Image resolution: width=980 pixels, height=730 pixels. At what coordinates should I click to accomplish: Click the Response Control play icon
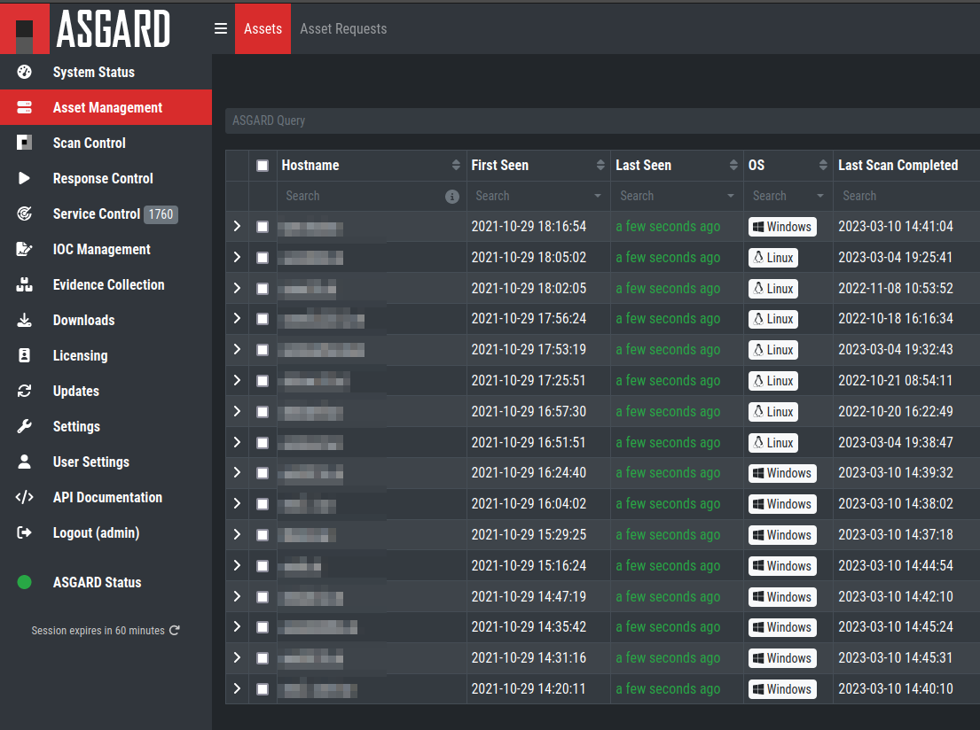pos(24,178)
